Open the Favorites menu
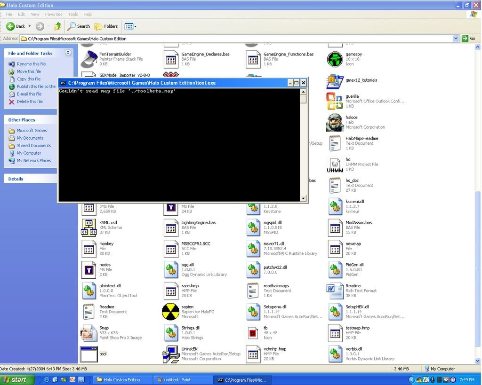The width and height of the screenshot is (482, 385). tap(54, 14)
